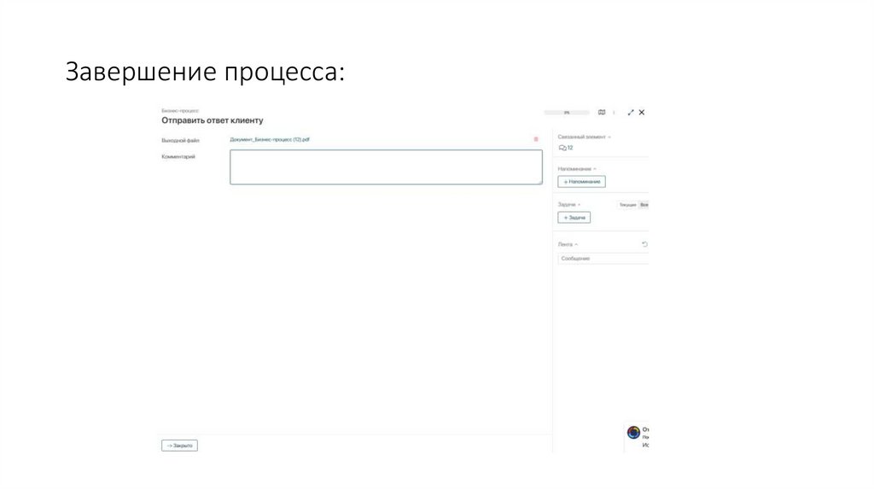Add a reminder with + Напоминание
The height and width of the screenshot is (490, 874).
[581, 182]
